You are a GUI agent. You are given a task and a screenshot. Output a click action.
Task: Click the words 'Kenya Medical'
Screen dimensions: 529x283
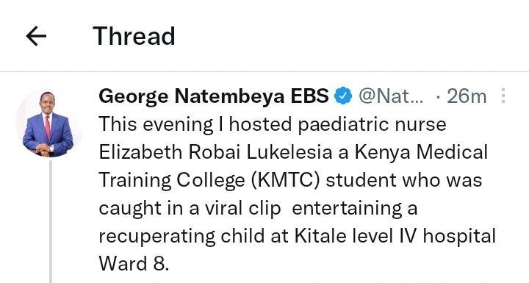(421, 153)
